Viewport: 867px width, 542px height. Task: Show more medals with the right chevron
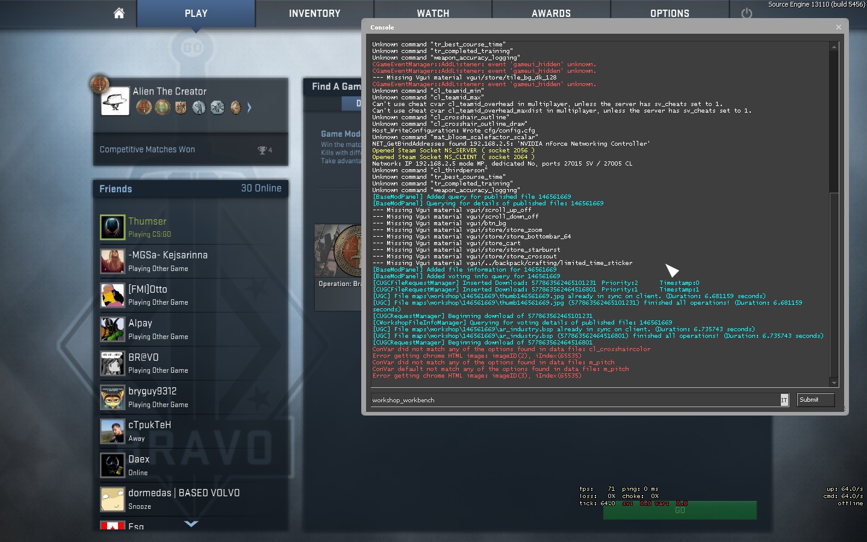pyautogui.click(x=249, y=107)
